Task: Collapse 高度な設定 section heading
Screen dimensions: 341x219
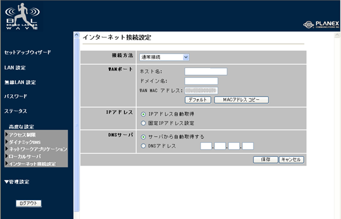Action: pyautogui.click(x=22, y=127)
